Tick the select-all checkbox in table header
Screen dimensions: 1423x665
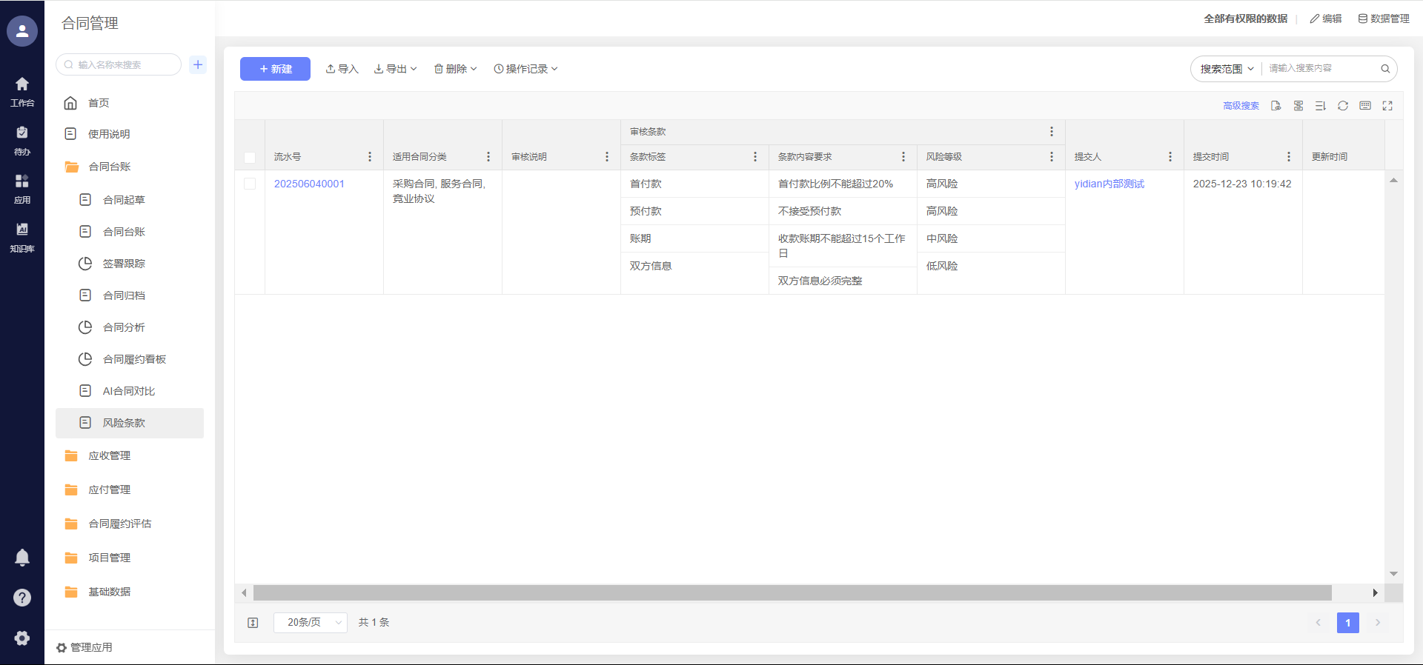coord(250,157)
